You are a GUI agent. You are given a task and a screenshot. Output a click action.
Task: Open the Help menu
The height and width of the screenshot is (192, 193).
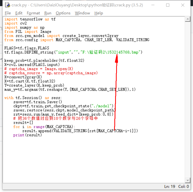click(99, 13)
